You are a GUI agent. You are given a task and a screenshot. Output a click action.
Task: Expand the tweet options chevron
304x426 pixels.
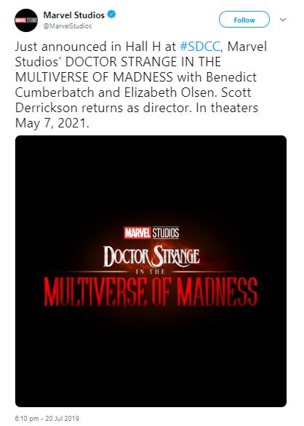pyautogui.click(x=283, y=20)
